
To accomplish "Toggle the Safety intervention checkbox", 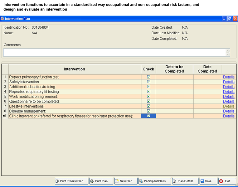I will point(148,82).
